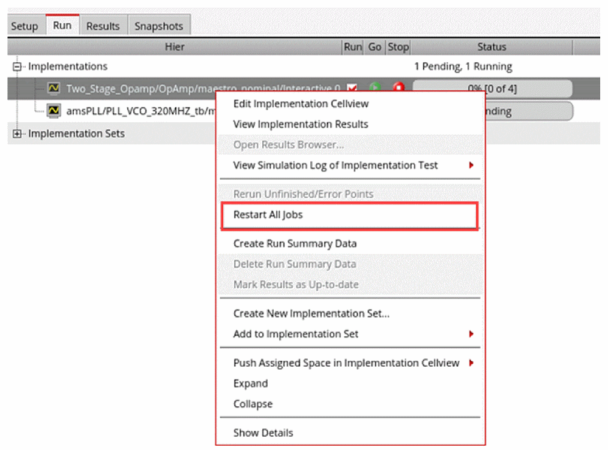Choose Expand in the context menu
This screenshot has height=450, width=608.
coord(350,383)
